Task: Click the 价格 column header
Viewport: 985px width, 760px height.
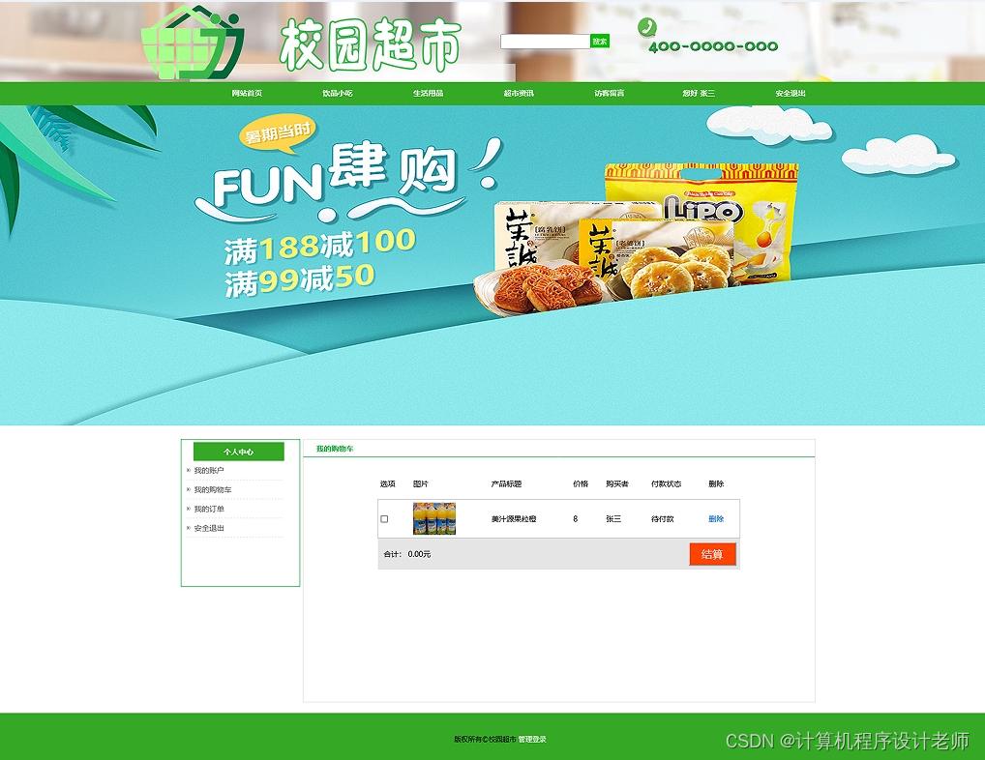Action: click(581, 483)
